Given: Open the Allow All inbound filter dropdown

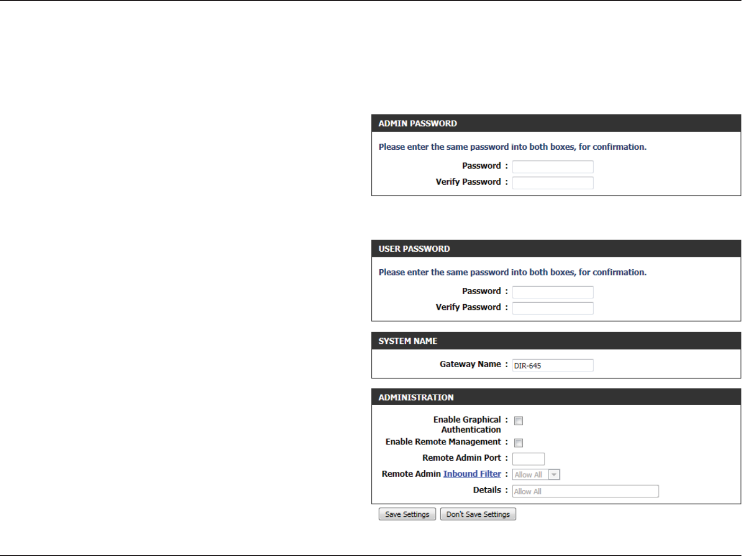Looking at the screenshot, I should point(536,475).
